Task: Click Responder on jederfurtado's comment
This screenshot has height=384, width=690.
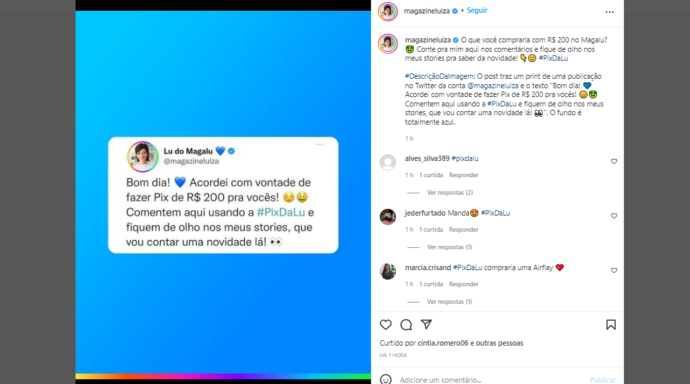Action: coord(463,229)
